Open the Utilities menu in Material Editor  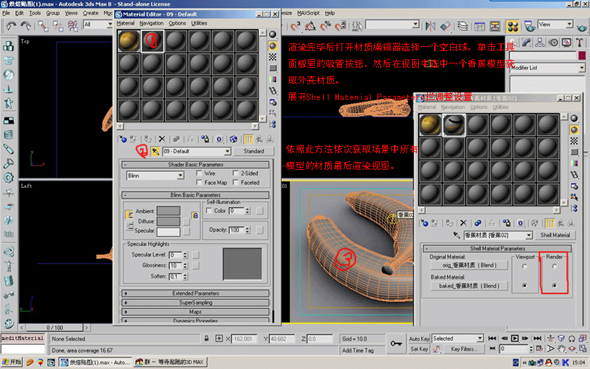[x=199, y=23]
